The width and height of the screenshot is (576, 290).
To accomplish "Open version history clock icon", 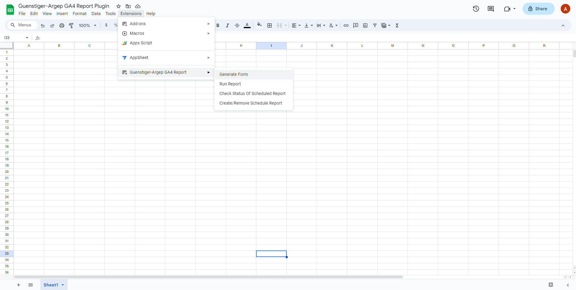I will (476, 9).
